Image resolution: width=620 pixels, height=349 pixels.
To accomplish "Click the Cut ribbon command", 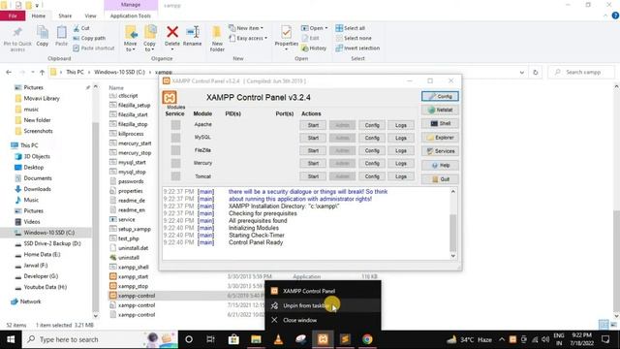I will (81, 28).
